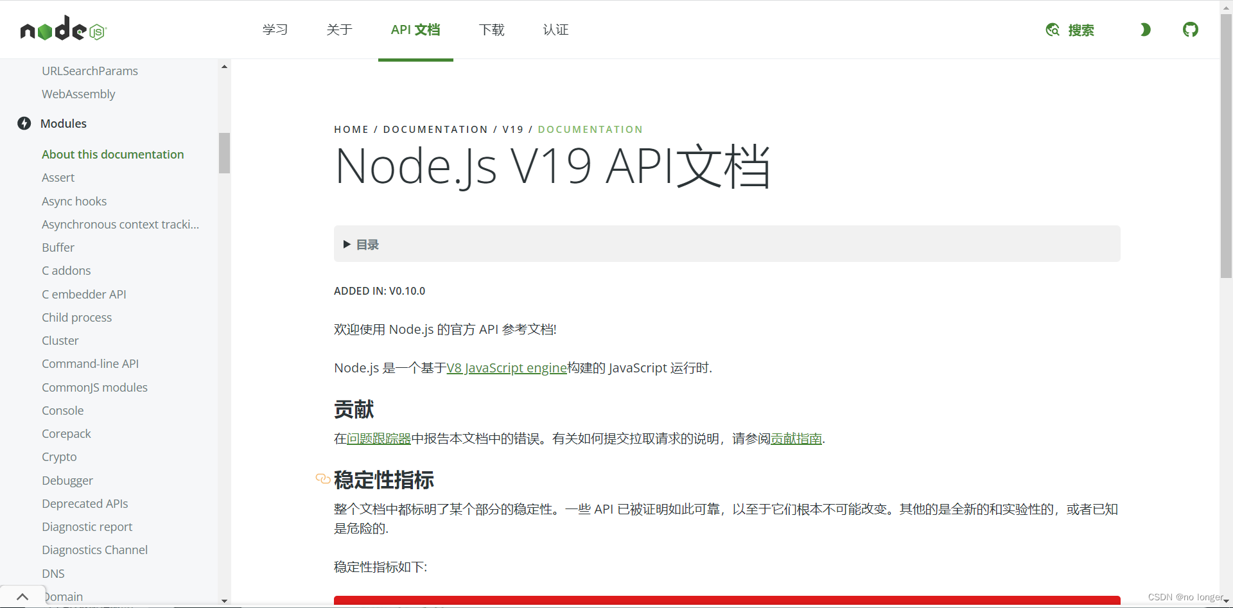Open Deprecated APIs entry

(x=85, y=503)
